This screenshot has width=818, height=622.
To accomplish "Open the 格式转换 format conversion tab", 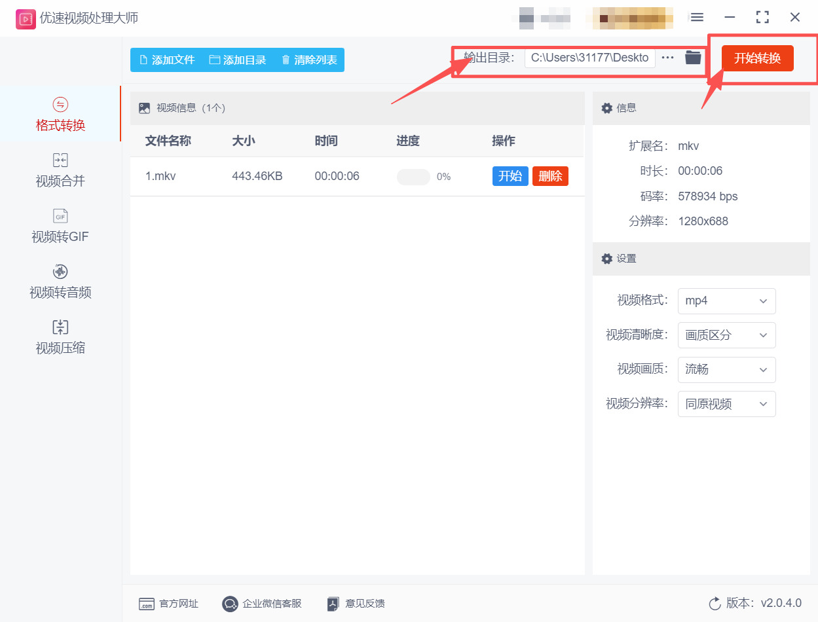I will pos(60,114).
